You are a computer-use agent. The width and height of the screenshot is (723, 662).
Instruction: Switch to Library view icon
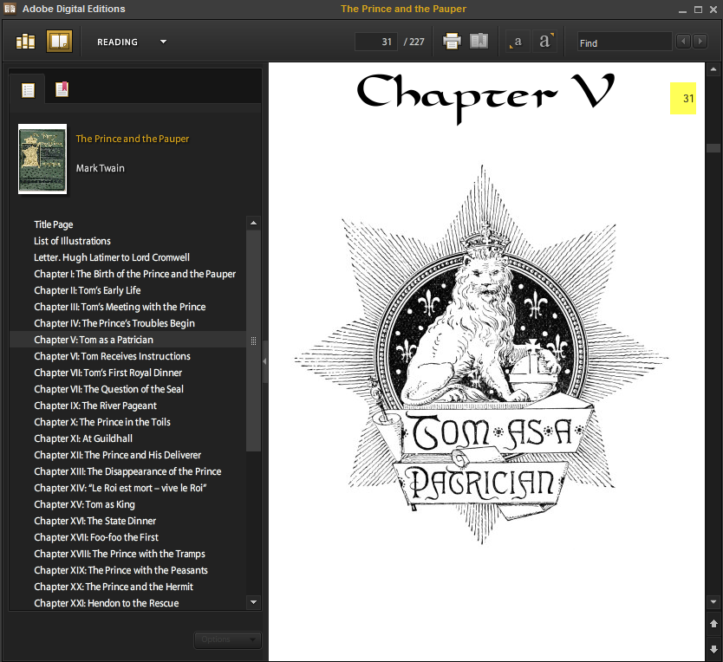(x=25, y=42)
